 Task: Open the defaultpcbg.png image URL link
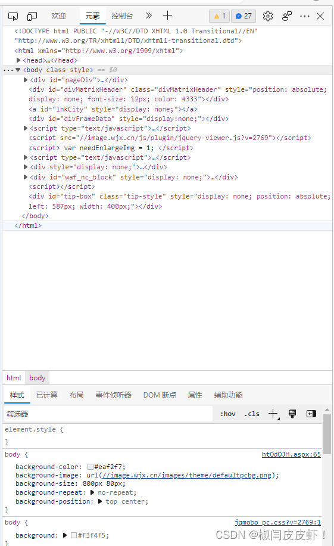[187, 475]
